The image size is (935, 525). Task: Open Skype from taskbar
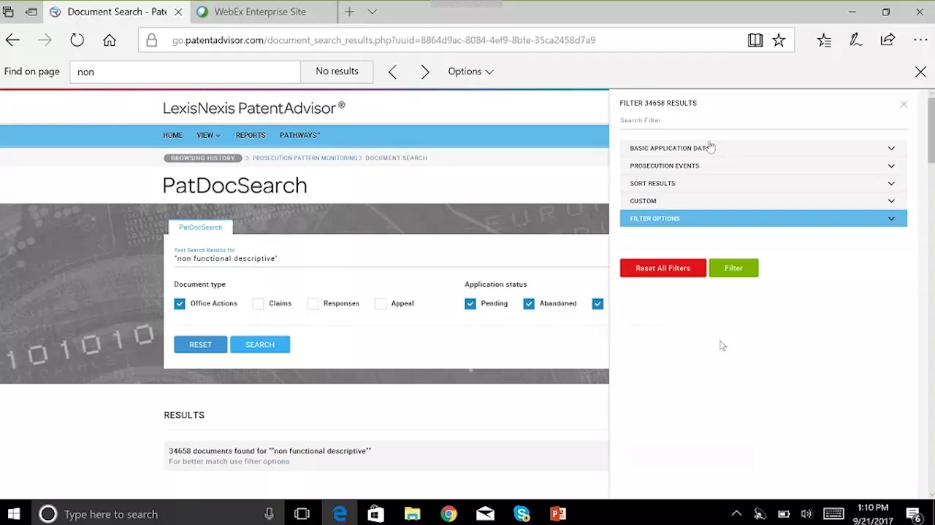click(522, 514)
